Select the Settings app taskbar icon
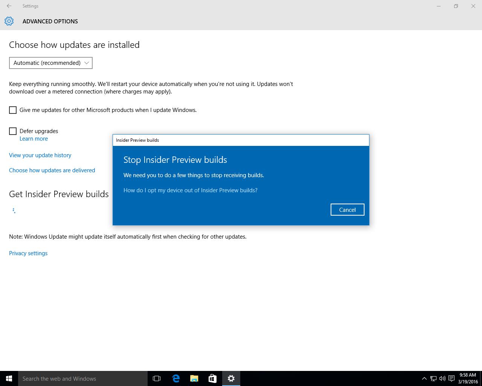This screenshot has height=386, width=482. click(231, 378)
